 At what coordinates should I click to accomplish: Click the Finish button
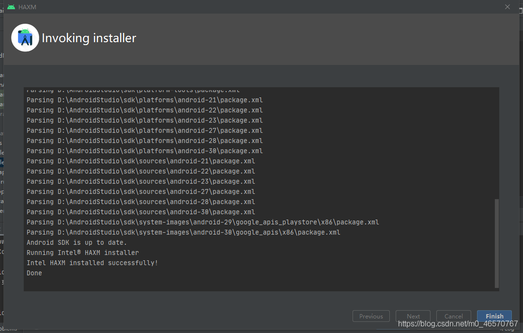[x=494, y=316]
